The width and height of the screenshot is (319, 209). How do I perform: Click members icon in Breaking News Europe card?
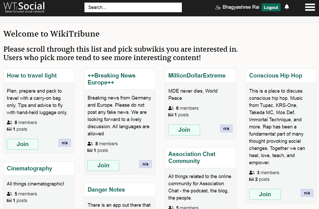90,144
